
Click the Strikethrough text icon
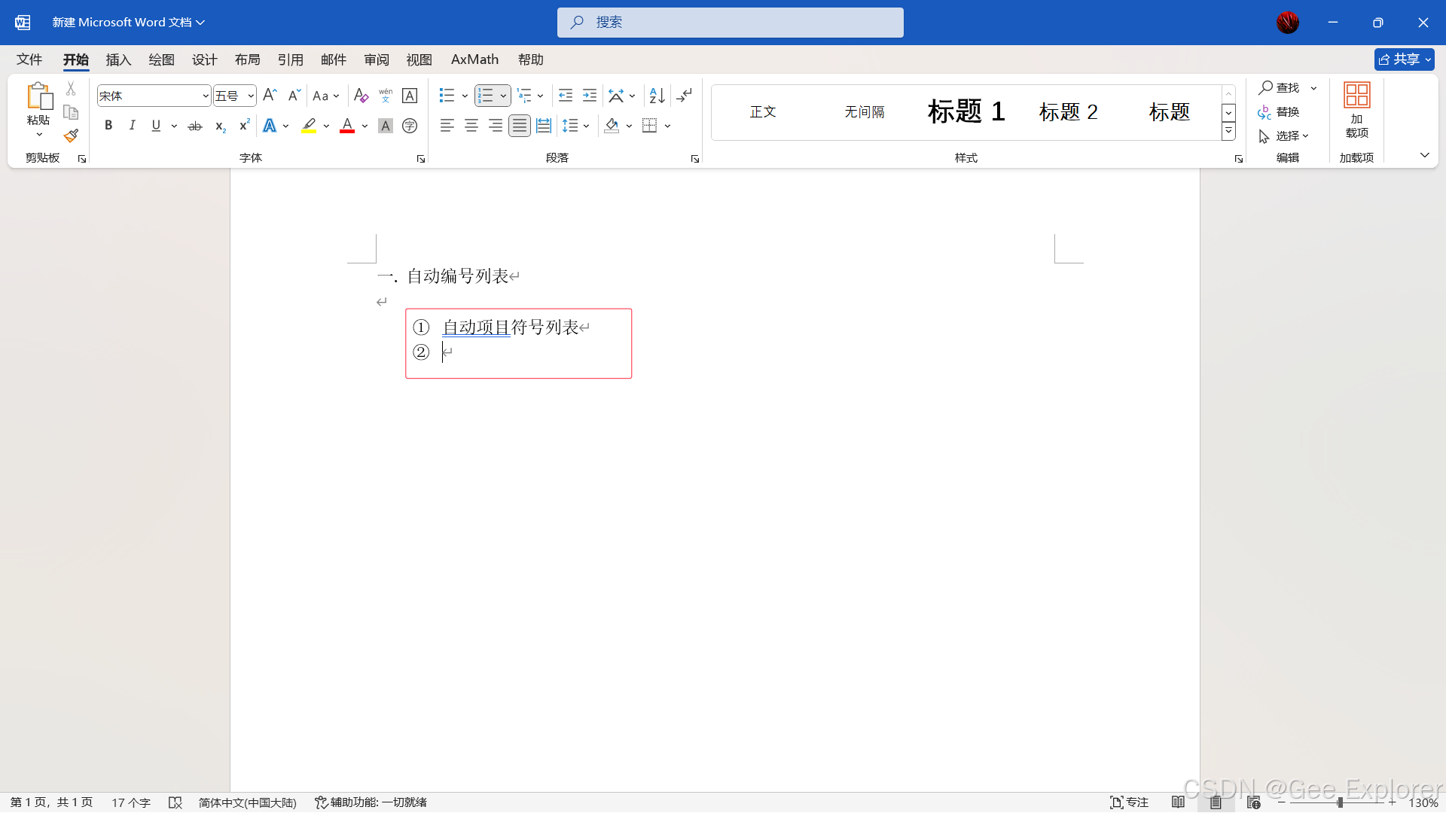195,126
